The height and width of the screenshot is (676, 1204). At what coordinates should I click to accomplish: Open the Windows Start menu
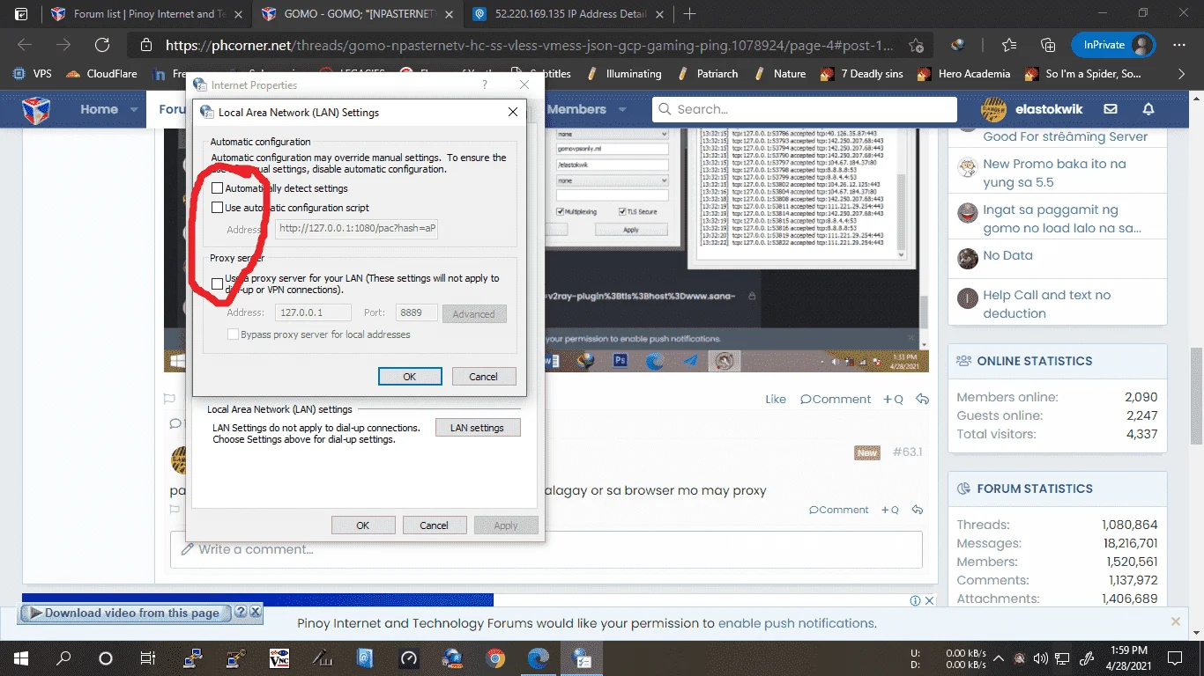pyautogui.click(x=21, y=658)
